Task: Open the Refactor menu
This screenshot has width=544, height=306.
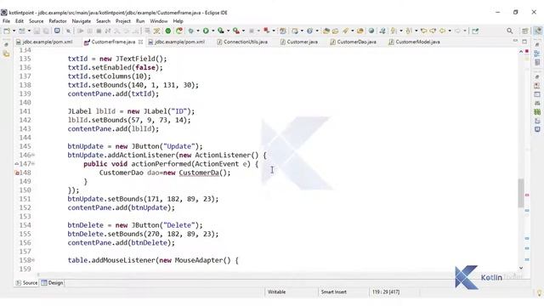Action: point(58,21)
